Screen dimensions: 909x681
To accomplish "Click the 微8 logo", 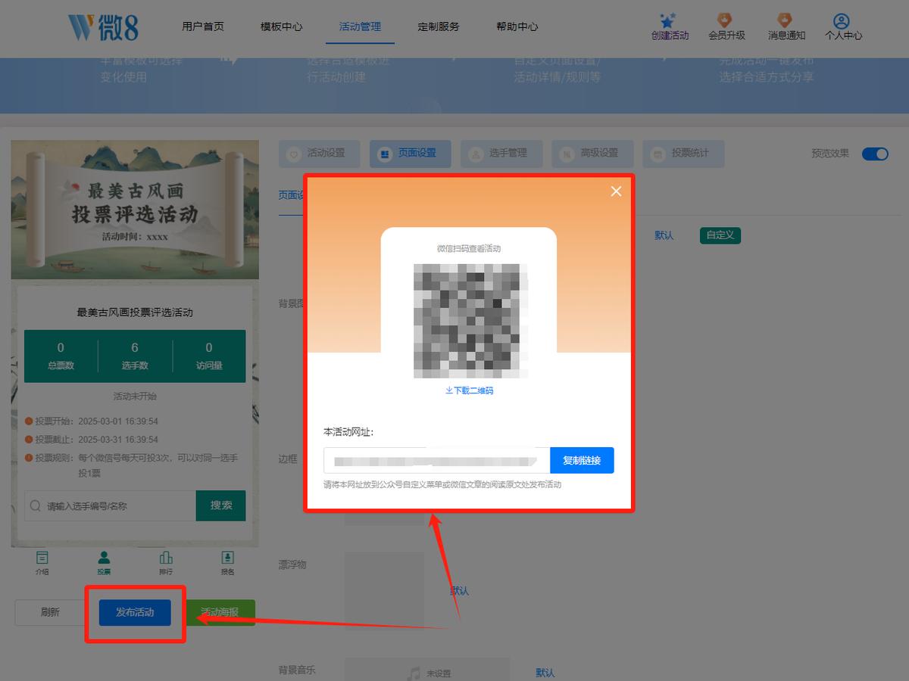I will pos(103,26).
